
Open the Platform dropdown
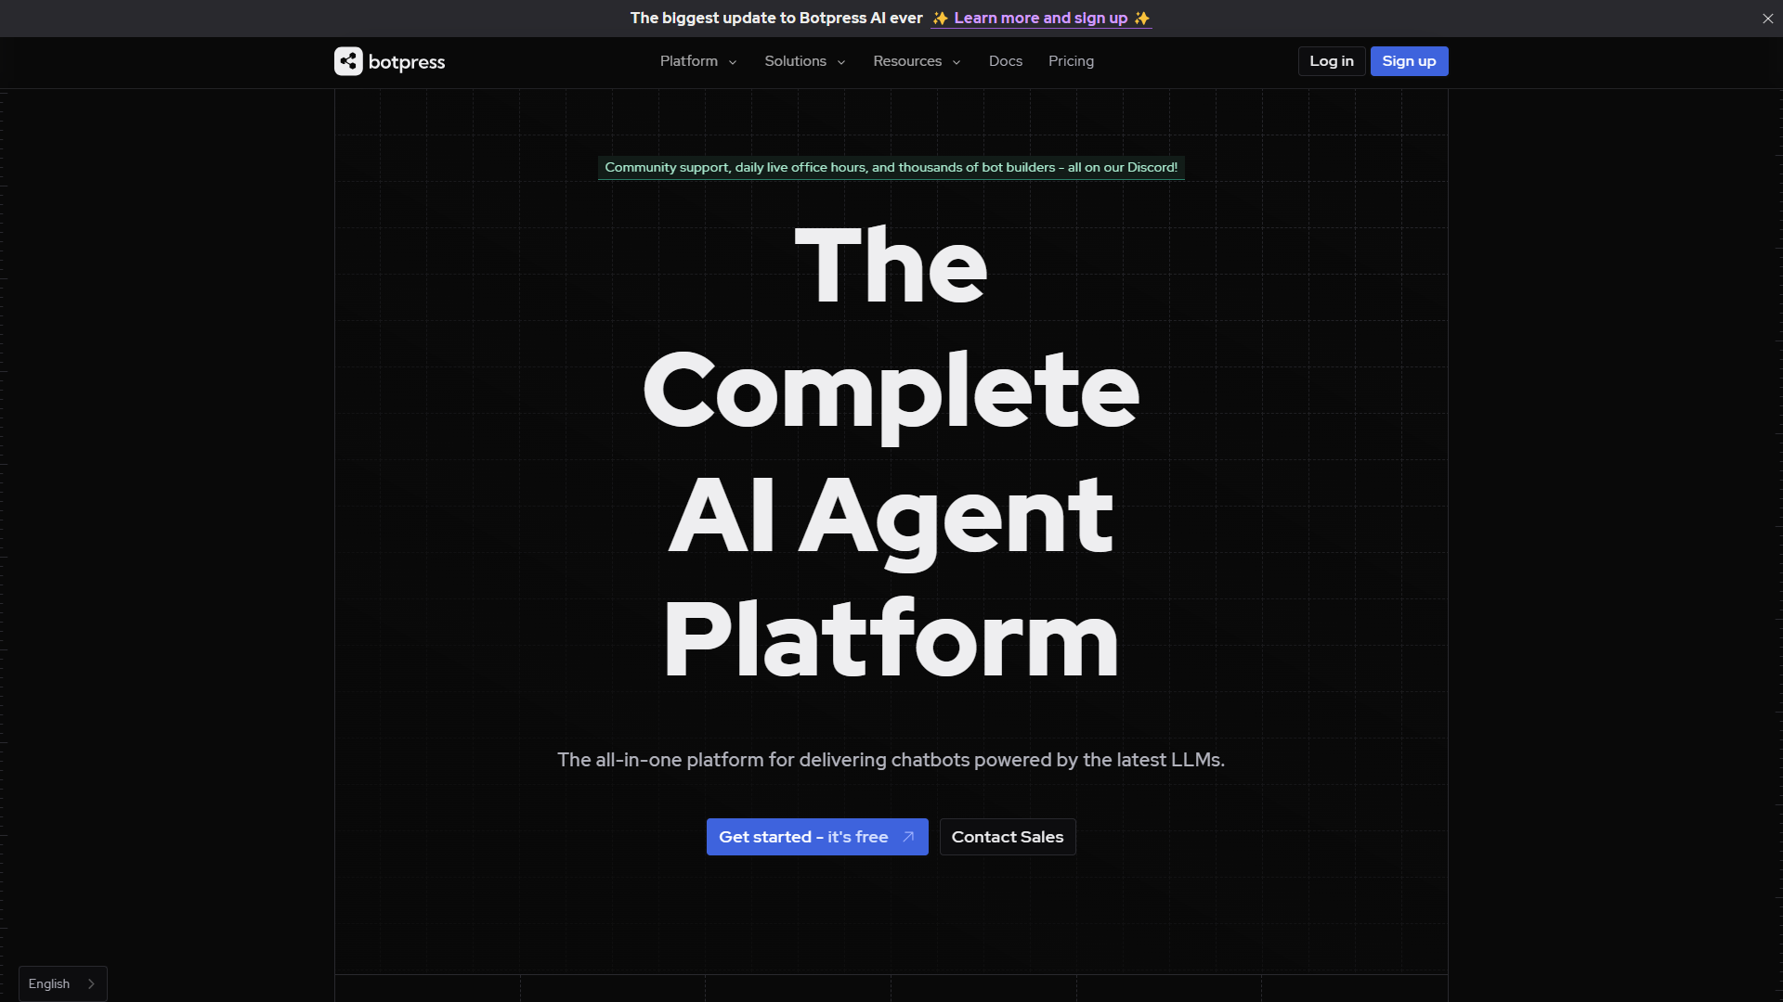click(690, 61)
